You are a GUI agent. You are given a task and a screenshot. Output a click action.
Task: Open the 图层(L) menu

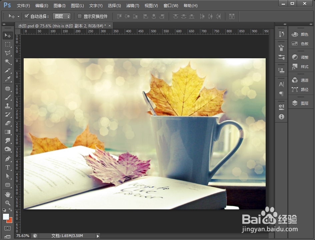[x=77, y=6]
